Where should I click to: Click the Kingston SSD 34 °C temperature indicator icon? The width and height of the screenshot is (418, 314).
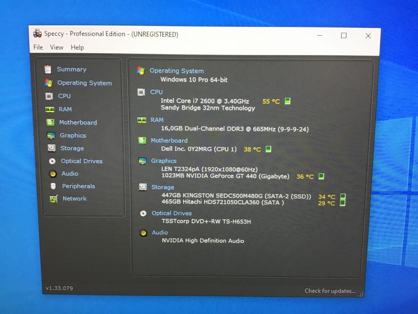(343, 197)
